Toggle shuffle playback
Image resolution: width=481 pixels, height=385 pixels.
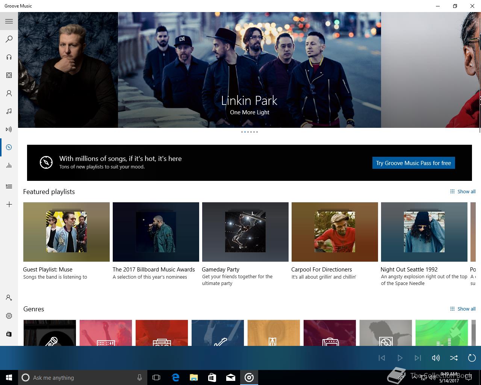(454, 358)
